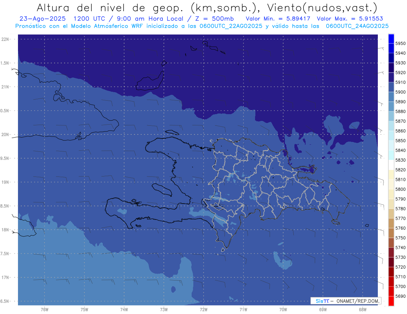
Task: Click the colorbar swatch between 5910 and 5920
Action: pyautogui.click(x=391, y=77)
